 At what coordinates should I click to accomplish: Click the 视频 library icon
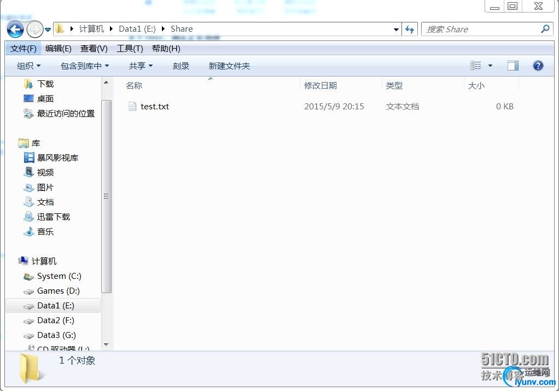click(x=28, y=172)
